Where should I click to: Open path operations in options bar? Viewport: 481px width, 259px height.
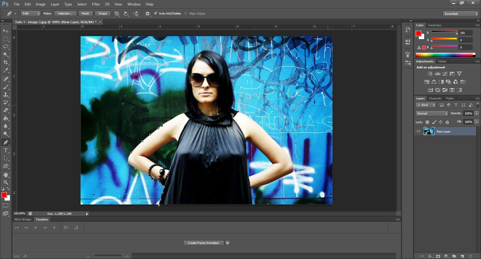[x=117, y=14]
